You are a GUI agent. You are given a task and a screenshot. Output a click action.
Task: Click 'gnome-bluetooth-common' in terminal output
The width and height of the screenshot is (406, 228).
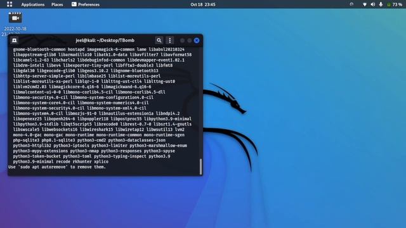(x=39, y=49)
